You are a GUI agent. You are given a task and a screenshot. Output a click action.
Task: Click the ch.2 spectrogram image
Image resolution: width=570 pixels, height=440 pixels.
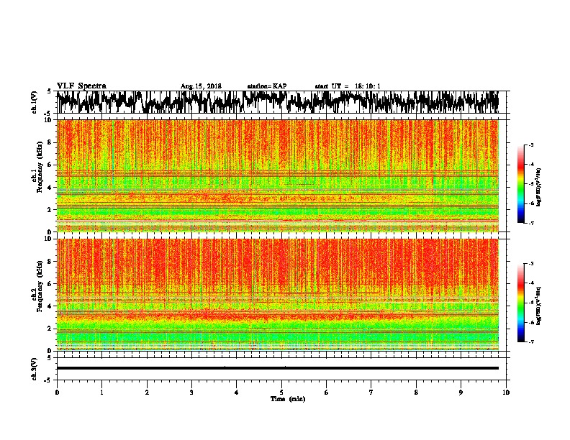(x=277, y=295)
